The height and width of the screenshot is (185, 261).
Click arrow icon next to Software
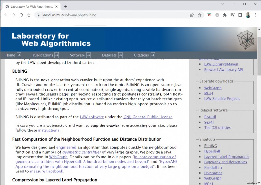[88, 55]
